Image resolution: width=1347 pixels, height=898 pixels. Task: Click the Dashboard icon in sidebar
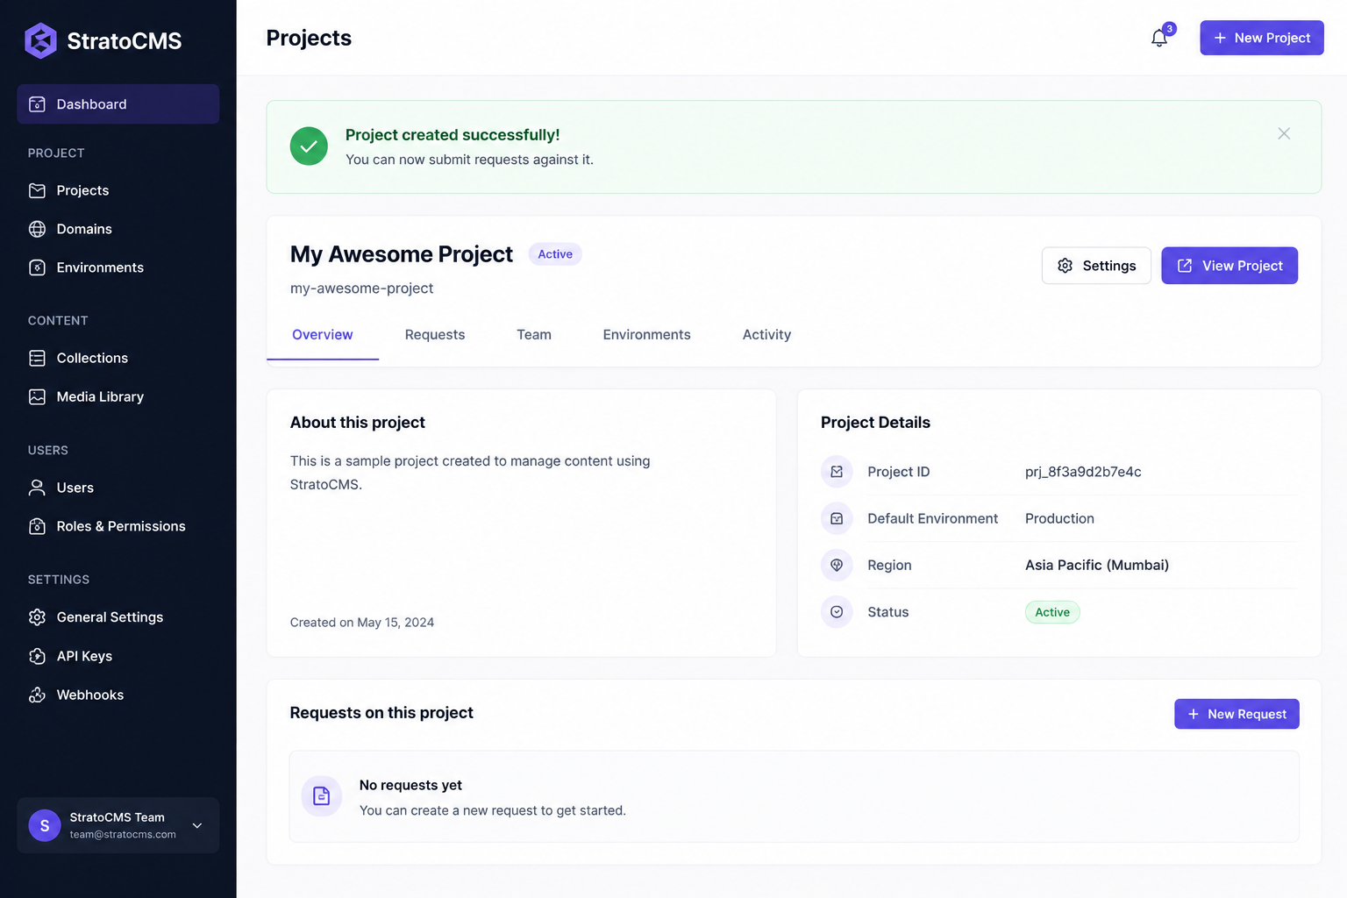[37, 104]
